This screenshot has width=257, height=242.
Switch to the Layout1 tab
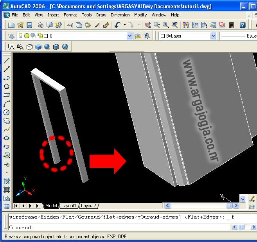69,206
